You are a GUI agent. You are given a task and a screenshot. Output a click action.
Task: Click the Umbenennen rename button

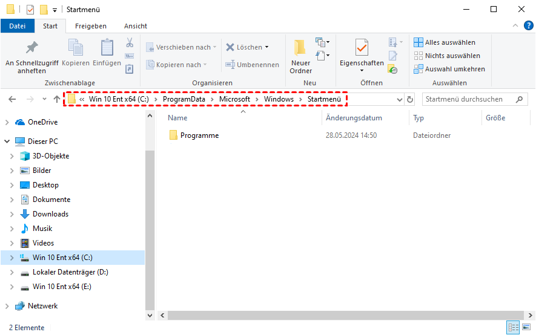pyautogui.click(x=253, y=65)
